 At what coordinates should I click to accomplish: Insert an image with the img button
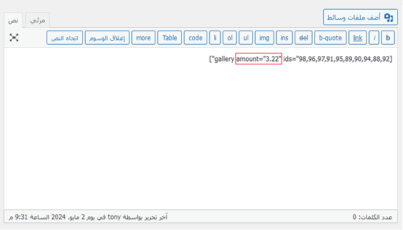pyautogui.click(x=264, y=38)
